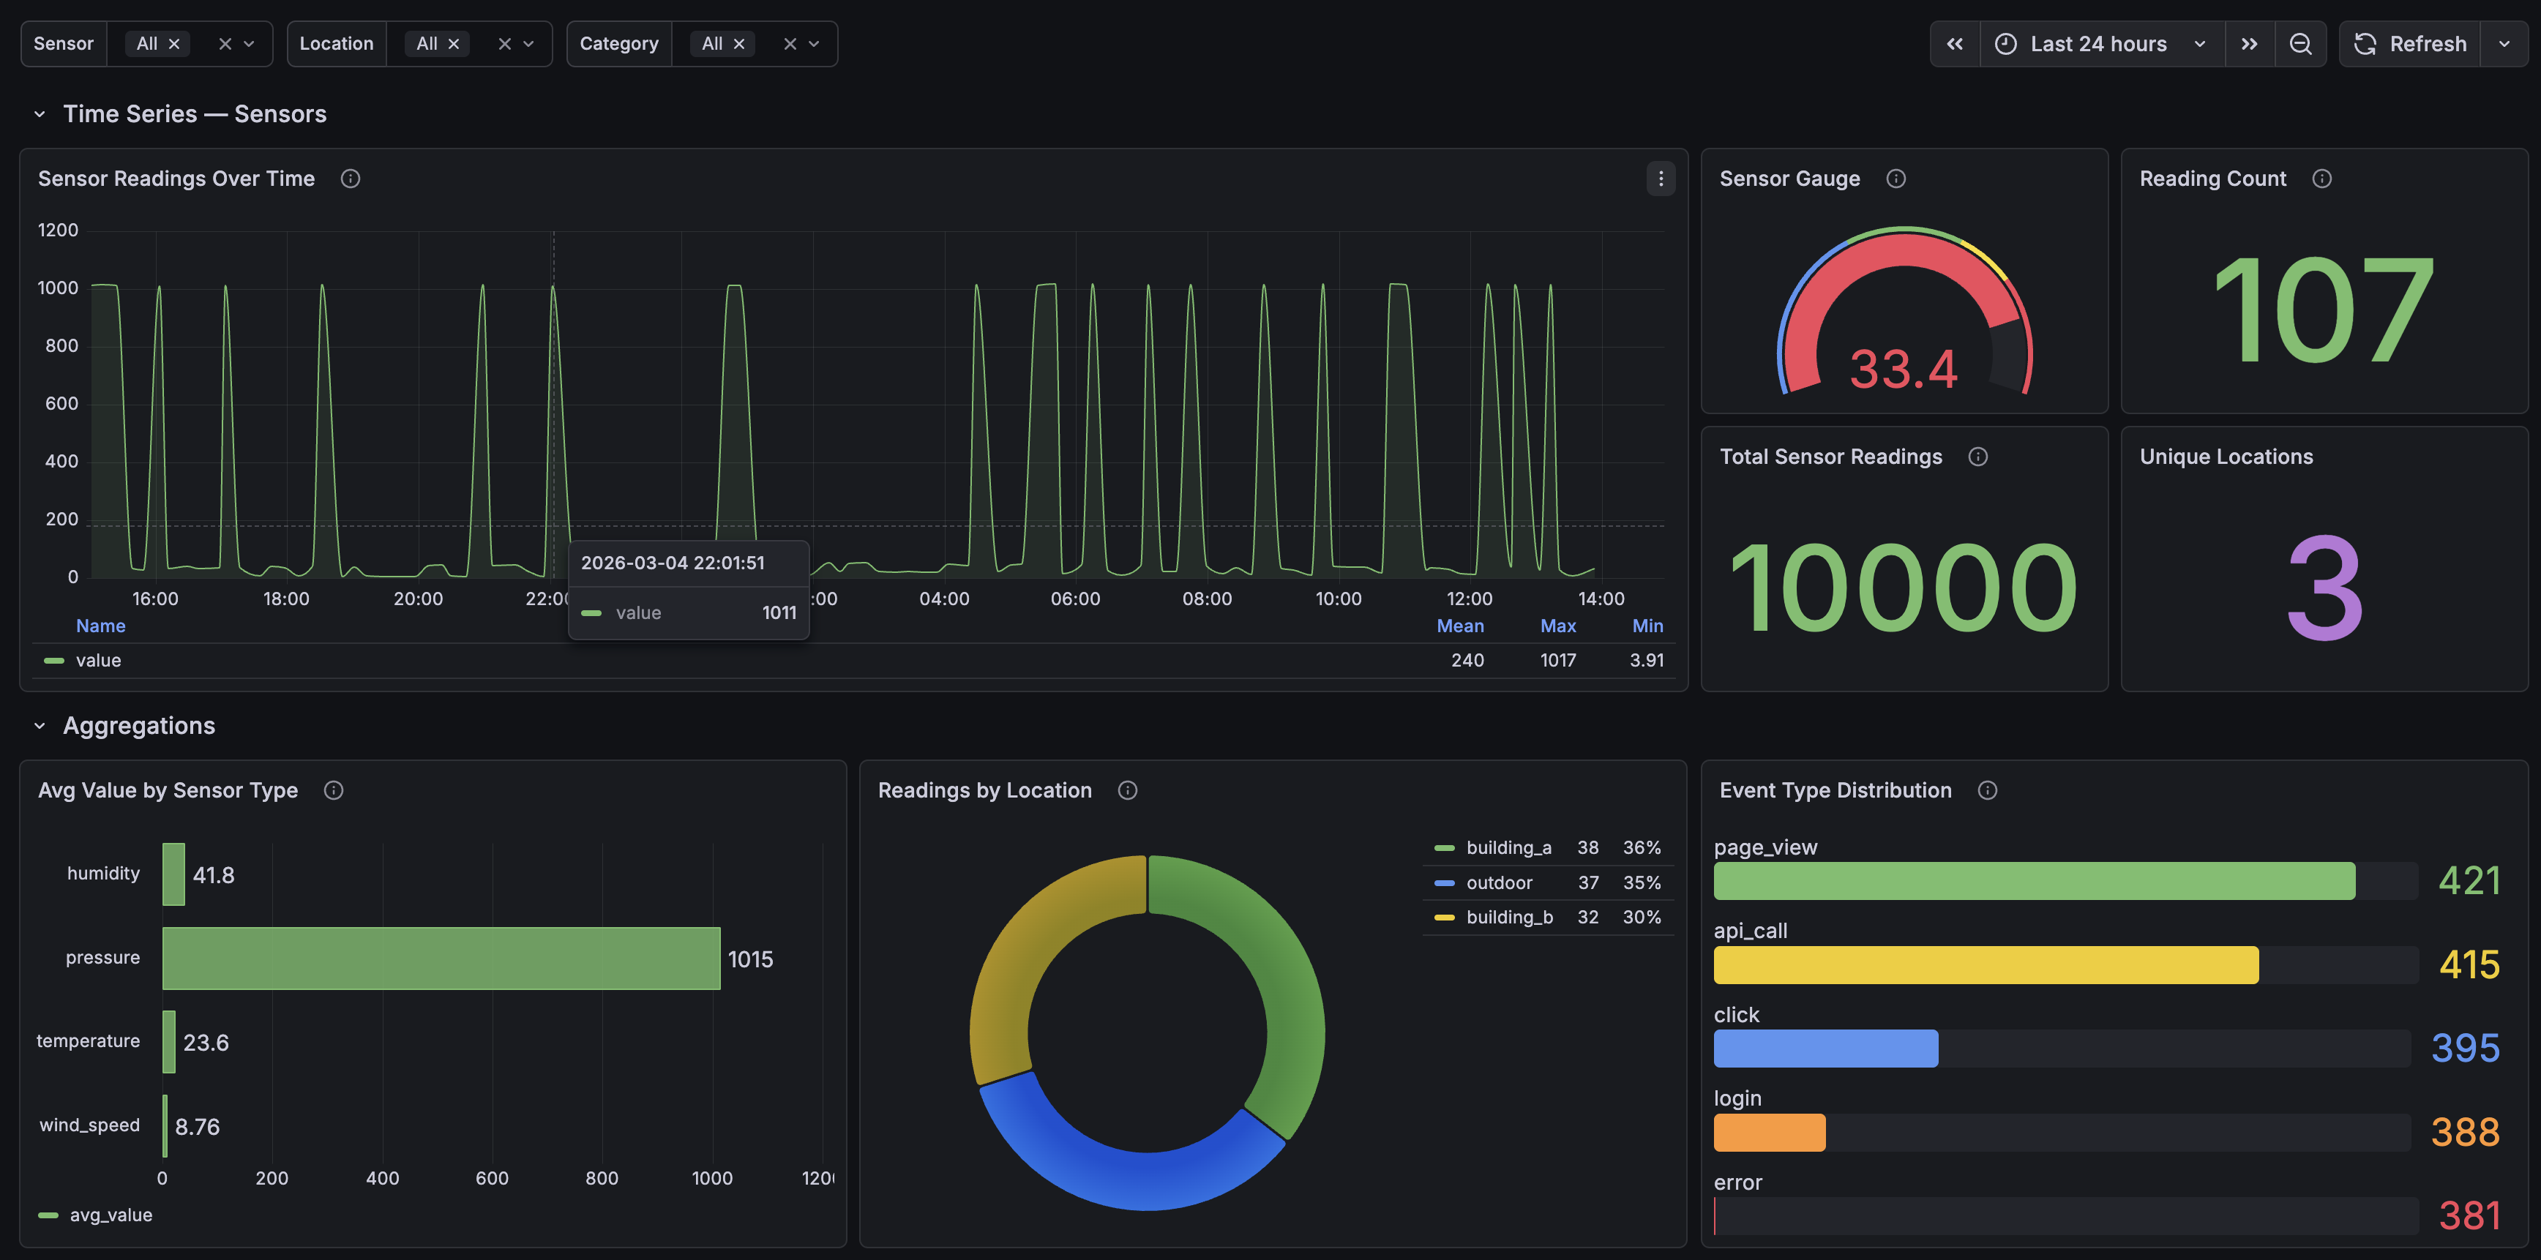Image resolution: width=2541 pixels, height=1260 pixels.
Task: Click the api_call yellow bar
Action: pos(1986,965)
